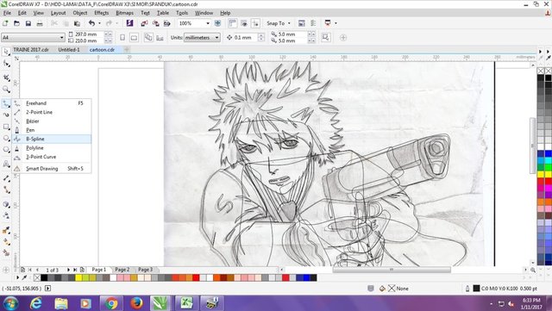
Task: Switch to the TRAINE 2017.cdr tab
Action: pos(31,50)
